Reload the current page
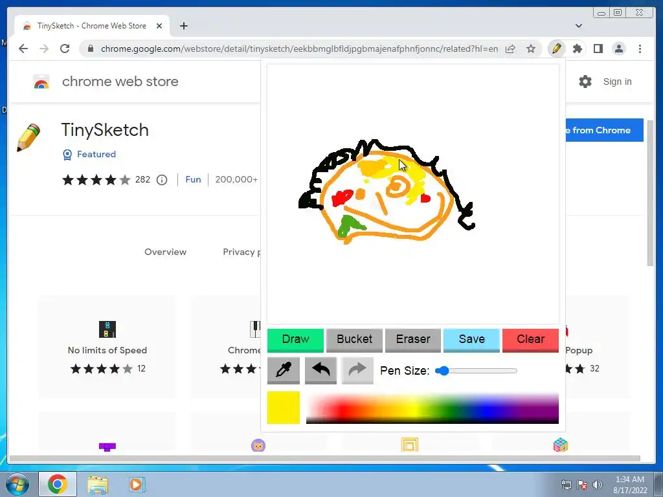Screen dimensions: 663x497 click(65, 49)
